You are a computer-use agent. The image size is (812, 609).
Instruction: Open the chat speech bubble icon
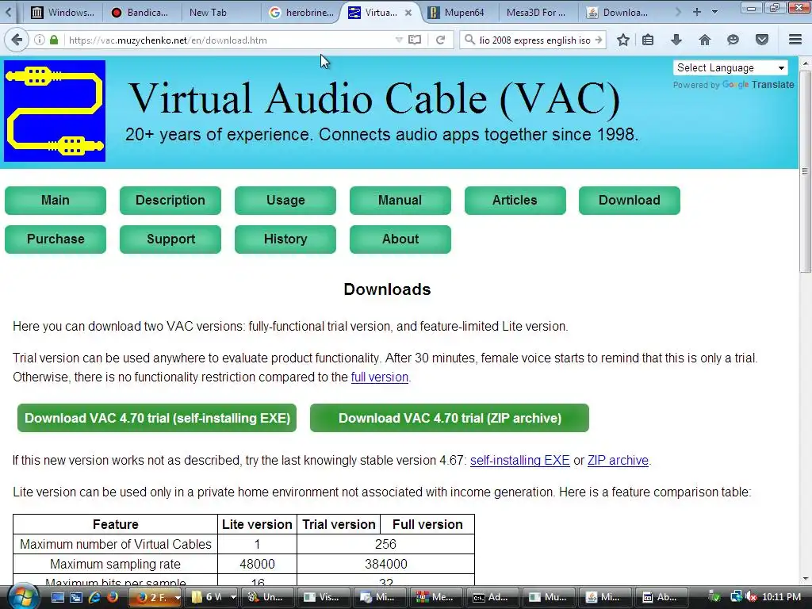click(x=733, y=40)
